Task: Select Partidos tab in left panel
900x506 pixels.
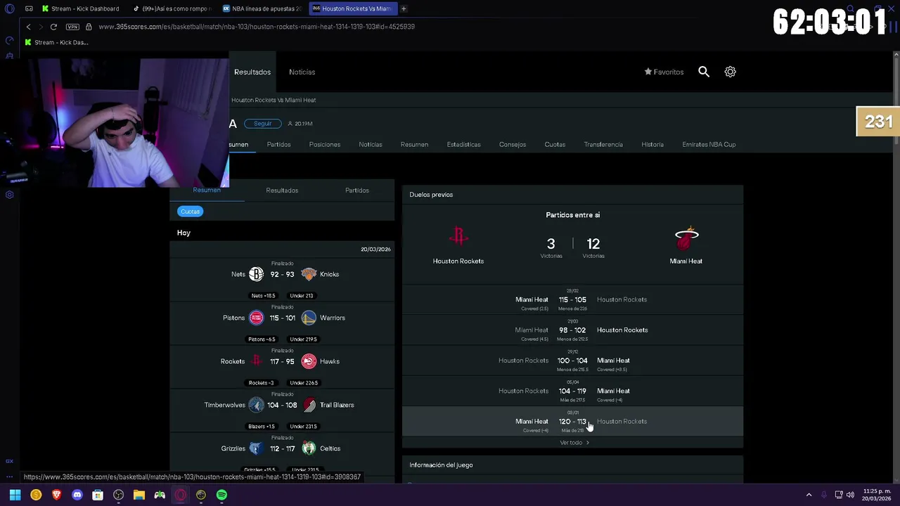Action: pyautogui.click(x=357, y=190)
